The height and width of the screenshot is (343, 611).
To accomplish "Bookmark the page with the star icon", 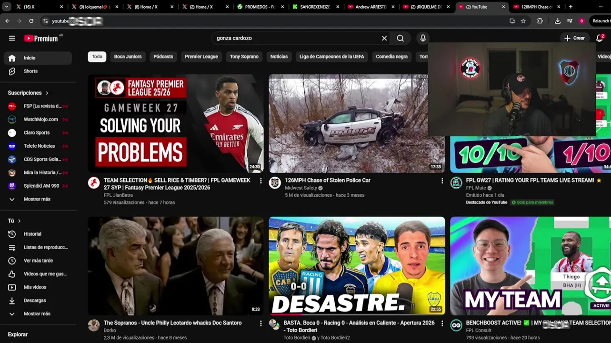I will tap(523, 21).
